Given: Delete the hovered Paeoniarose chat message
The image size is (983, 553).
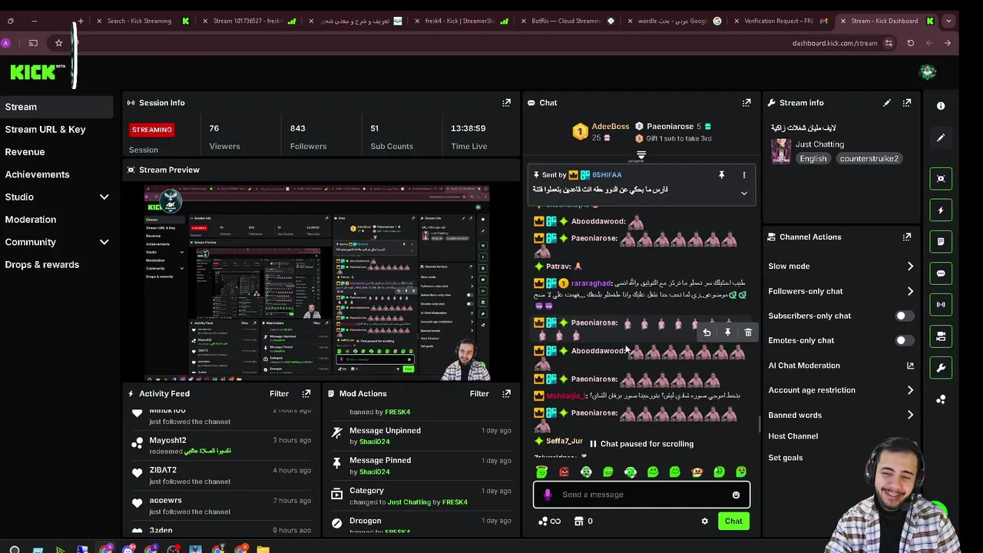Looking at the screenshot, I should point(748,333).
